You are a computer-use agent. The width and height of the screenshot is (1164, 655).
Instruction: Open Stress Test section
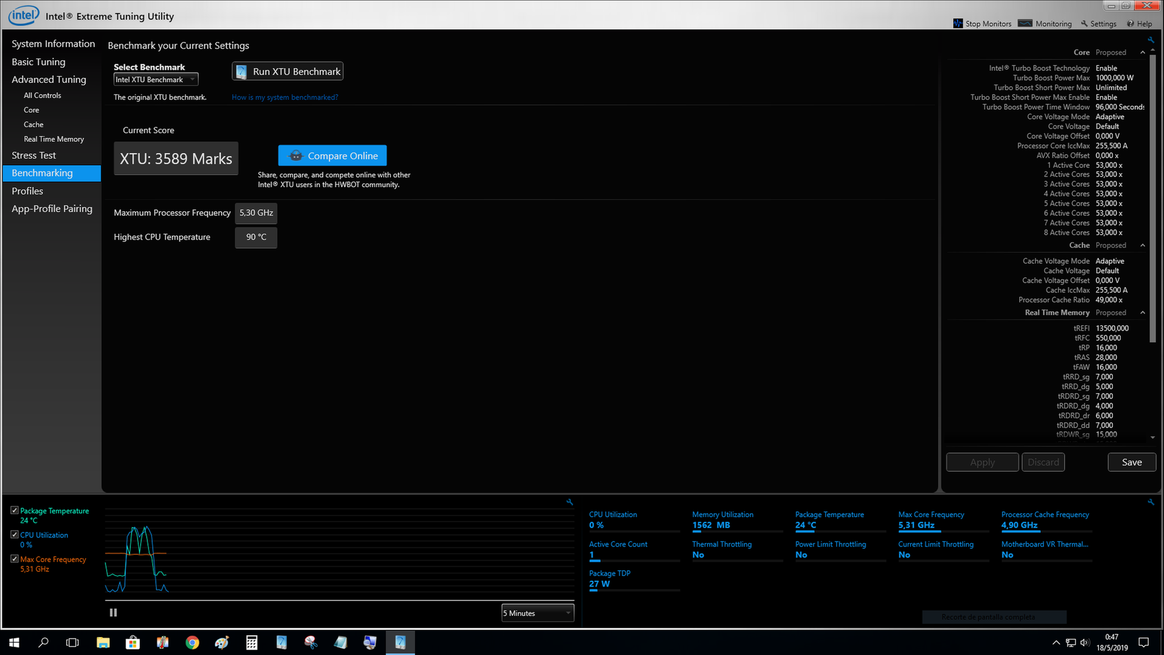pyautogui.click(x=34, y=155)
